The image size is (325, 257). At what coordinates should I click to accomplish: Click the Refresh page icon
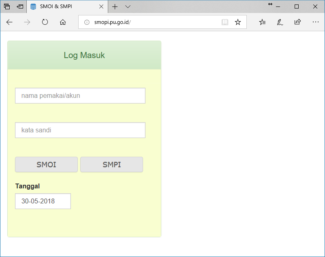(45, 22)
